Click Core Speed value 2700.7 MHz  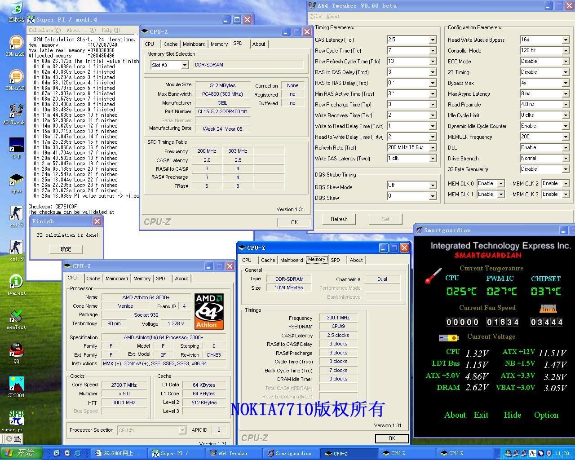click(124, 385)
